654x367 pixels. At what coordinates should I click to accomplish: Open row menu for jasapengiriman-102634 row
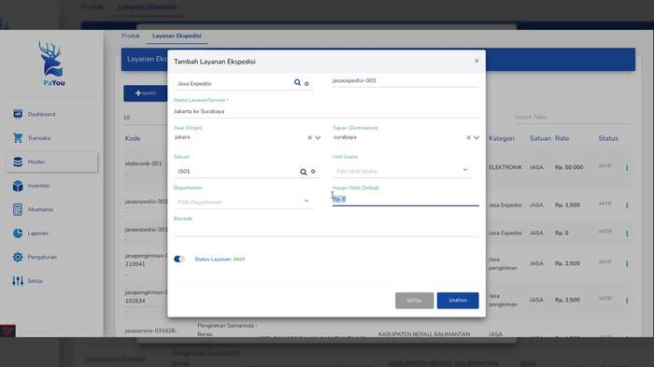pyautogui.click(x=627, y=301)
